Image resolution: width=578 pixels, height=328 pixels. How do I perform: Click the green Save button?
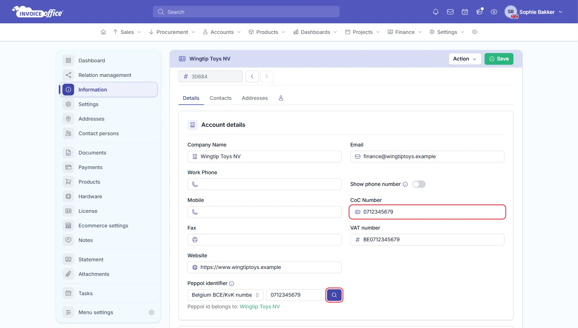click(x=499, y=59)
